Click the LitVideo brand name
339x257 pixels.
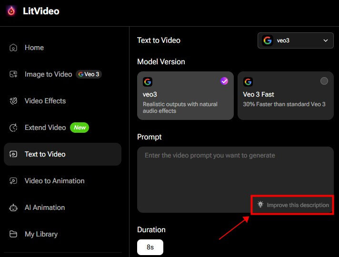[x=41, y=11]
